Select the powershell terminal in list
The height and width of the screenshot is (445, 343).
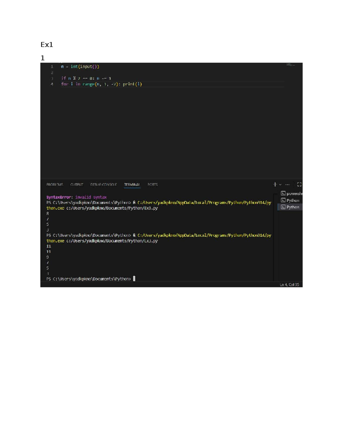tap(291, 193)
